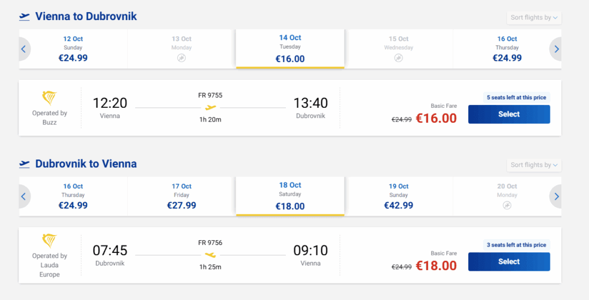Click the Ryanair harp logo for Lauda flight

click(49, 240)
